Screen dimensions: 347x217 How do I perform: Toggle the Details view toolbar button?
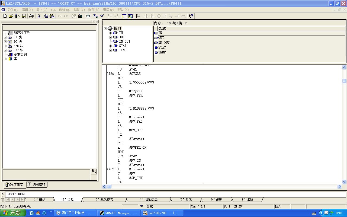tap(130, 16)
